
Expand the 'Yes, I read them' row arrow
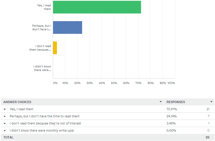point(5,109)
